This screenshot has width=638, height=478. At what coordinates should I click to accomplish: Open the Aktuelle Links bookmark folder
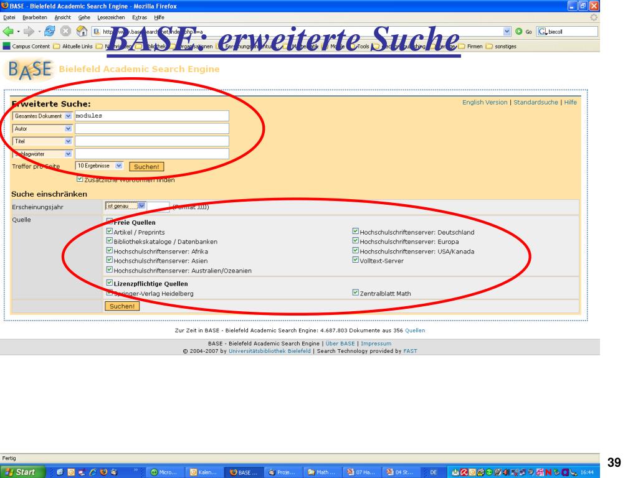(73, 46)
